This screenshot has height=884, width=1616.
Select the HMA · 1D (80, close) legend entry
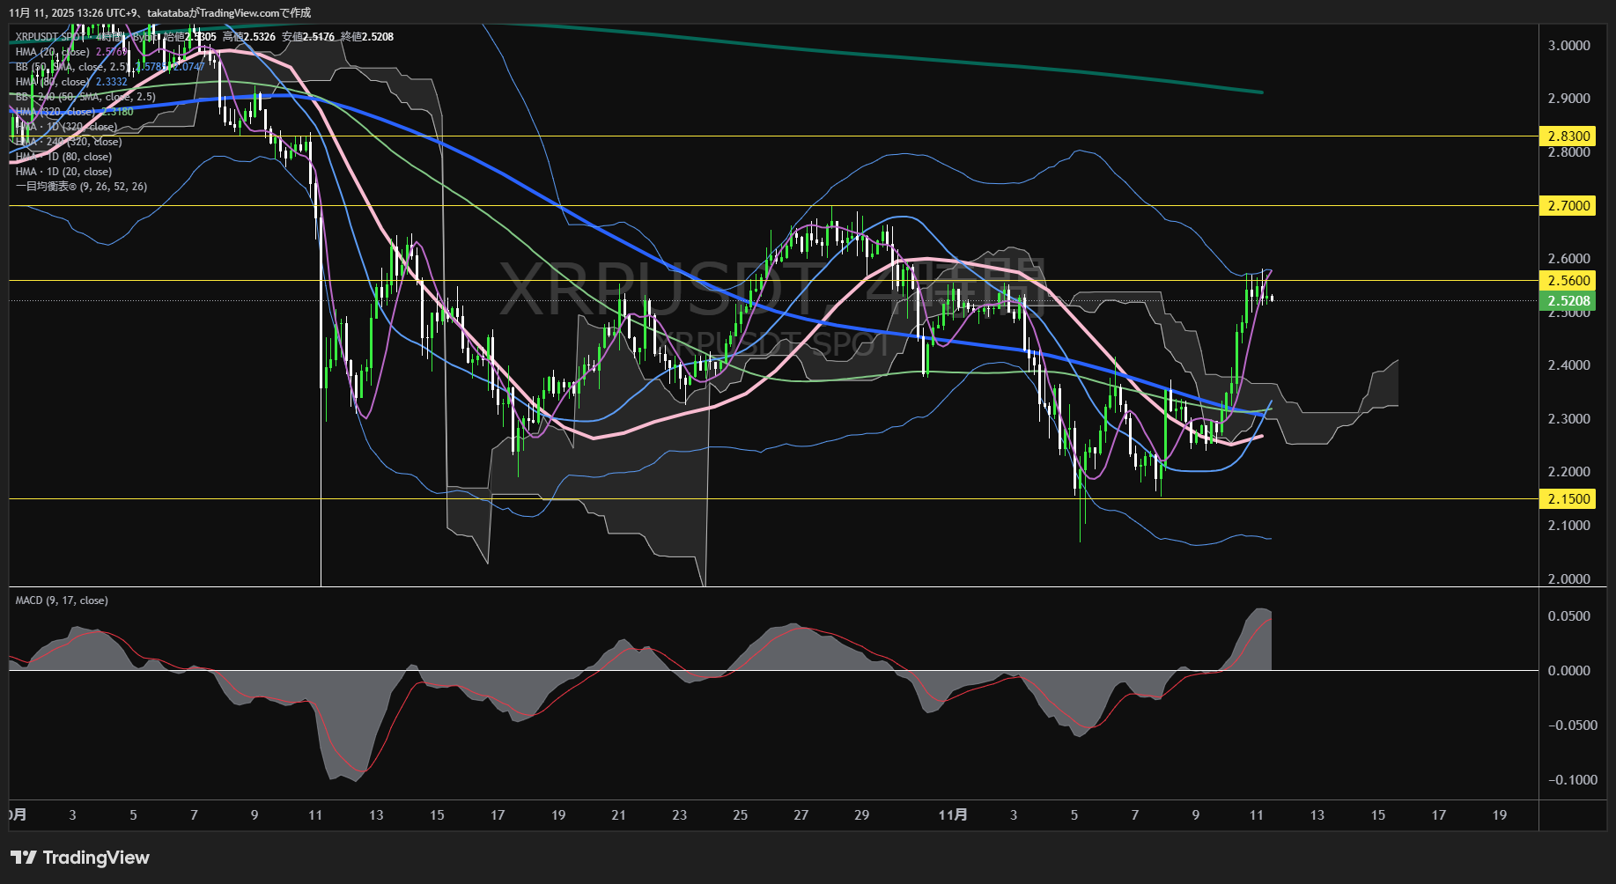pos(63,157)
